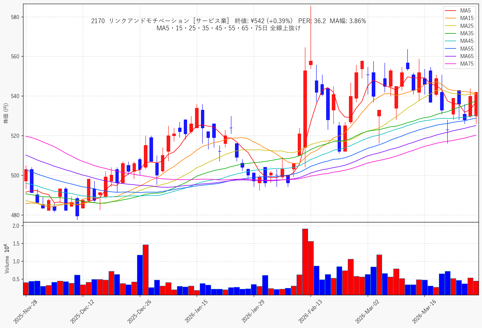Click the 0.5 volume axis tick
The image size is (482, 328).
click(16, 279)
